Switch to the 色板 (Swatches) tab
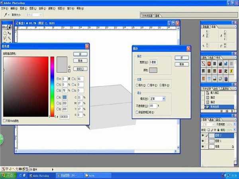Image resolution: width=239 pixels, height=179 pixels. (211, 58)
